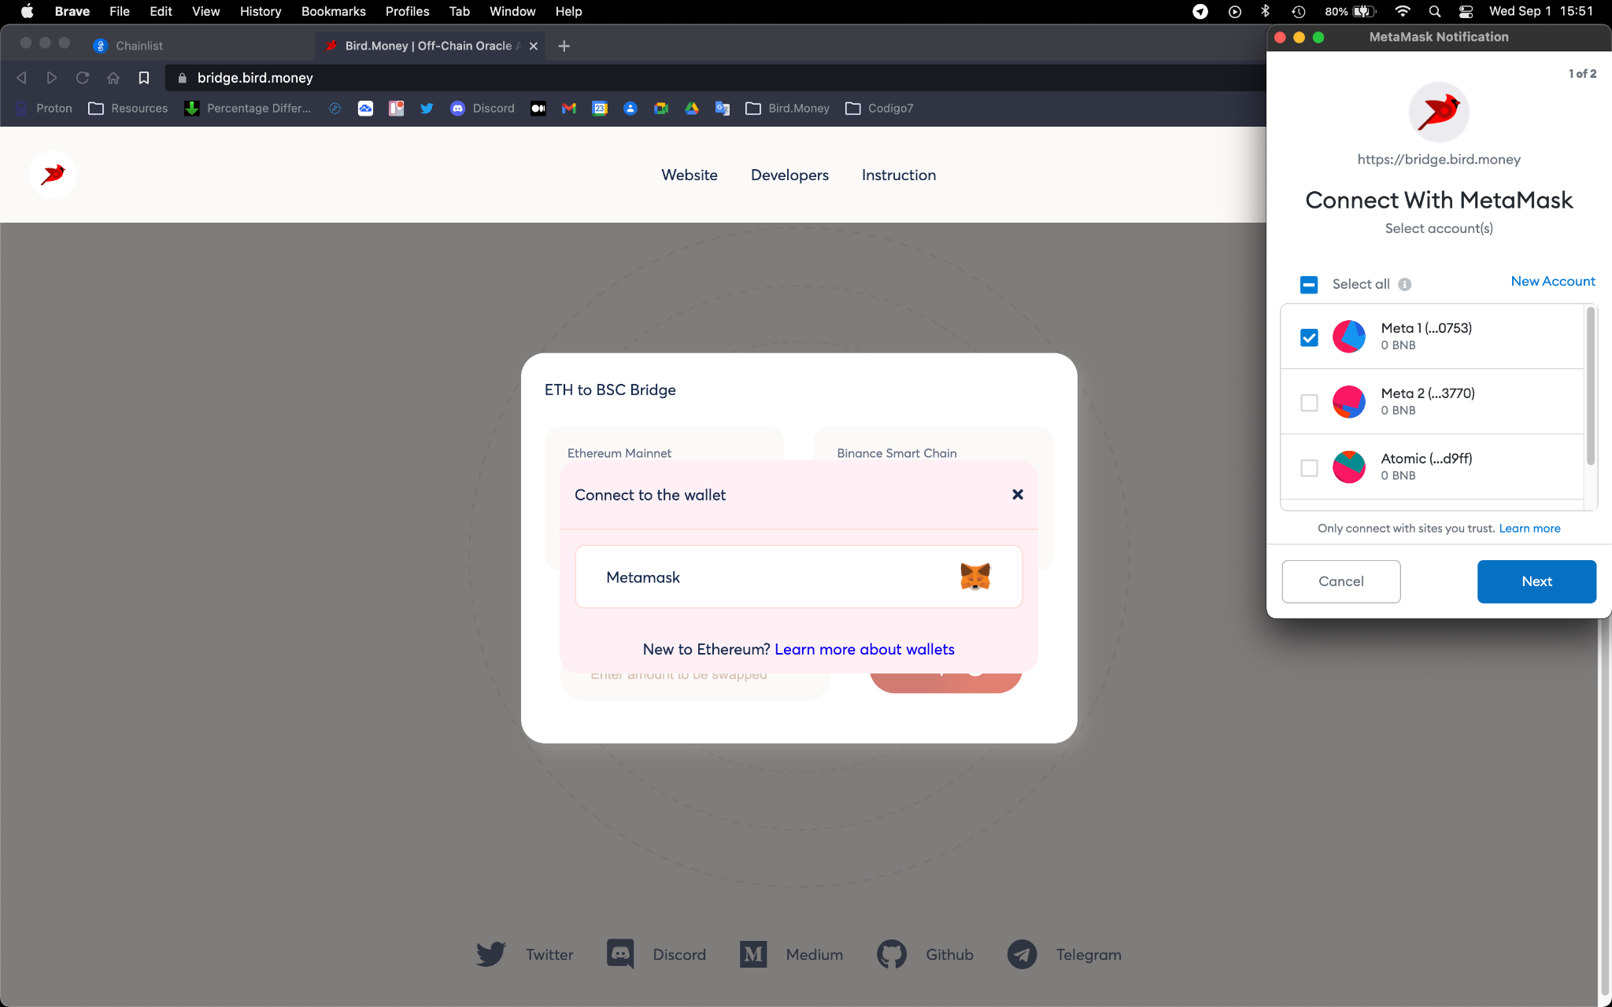Click the Discord icon in the footer
This screenshot has width=1612, height=1007.
(620, 954)
